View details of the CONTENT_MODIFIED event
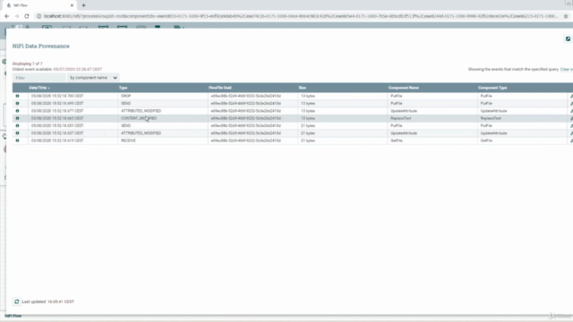Image resolution: width=573 pixels, height=322 pixels. tap(17, 118)
